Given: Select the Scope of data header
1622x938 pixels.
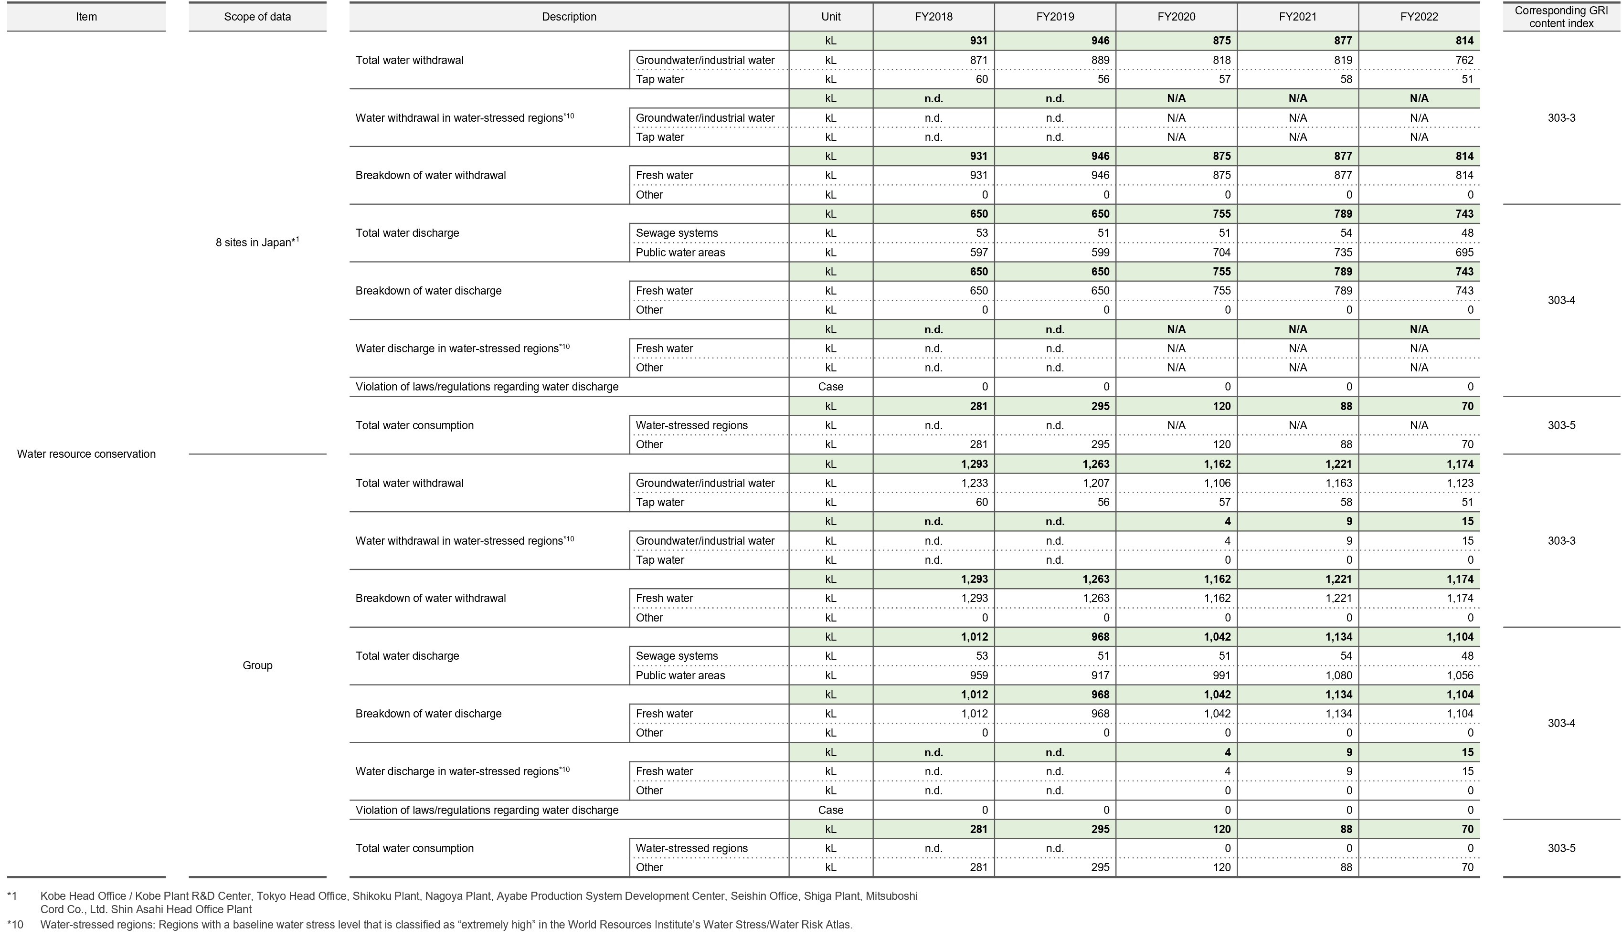Looking at the screenshot, I should (257, 17).
